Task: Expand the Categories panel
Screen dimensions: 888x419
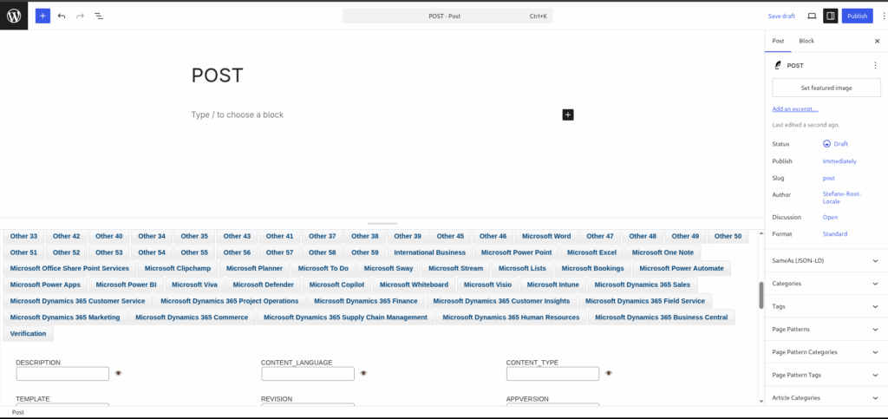Action: (x=826, y=283)
